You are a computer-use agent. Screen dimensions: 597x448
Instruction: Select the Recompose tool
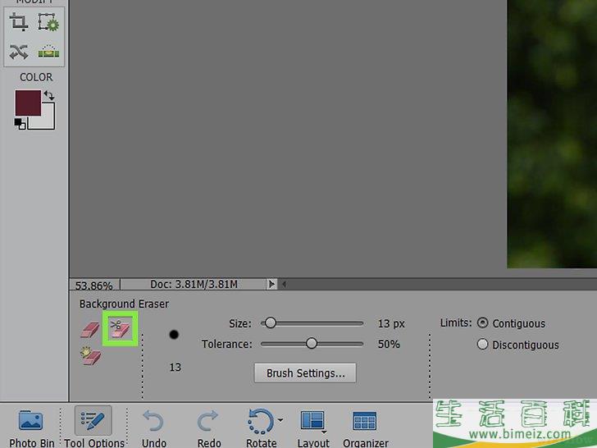48,21
